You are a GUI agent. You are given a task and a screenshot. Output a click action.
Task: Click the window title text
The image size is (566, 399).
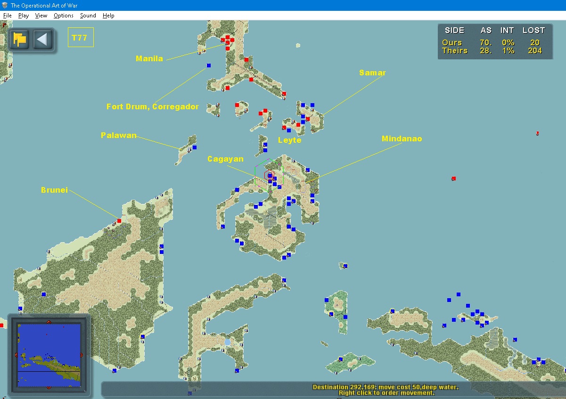tap(44, 5)
